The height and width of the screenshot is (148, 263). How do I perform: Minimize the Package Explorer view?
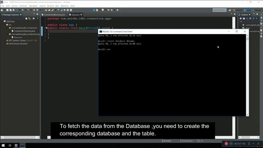coord(34,14)
